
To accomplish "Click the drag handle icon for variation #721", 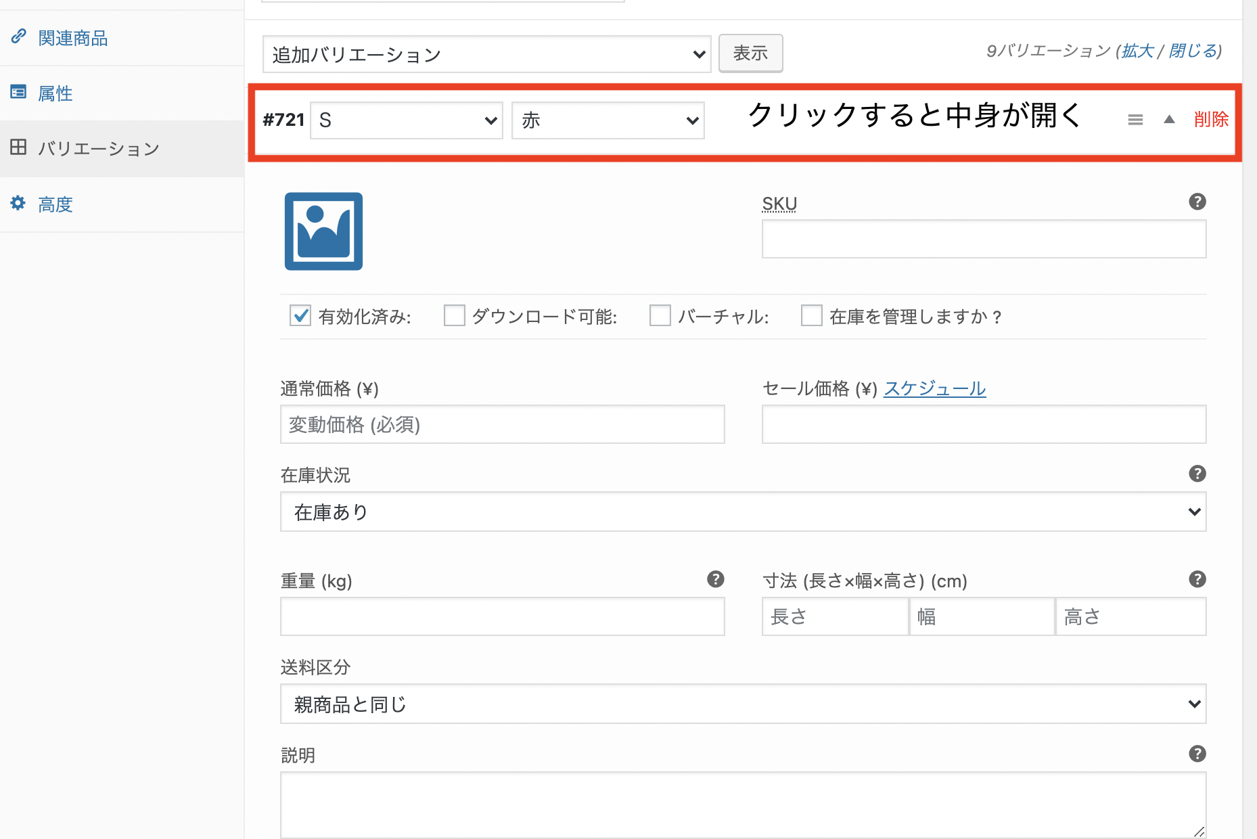I will [1135, 120].
